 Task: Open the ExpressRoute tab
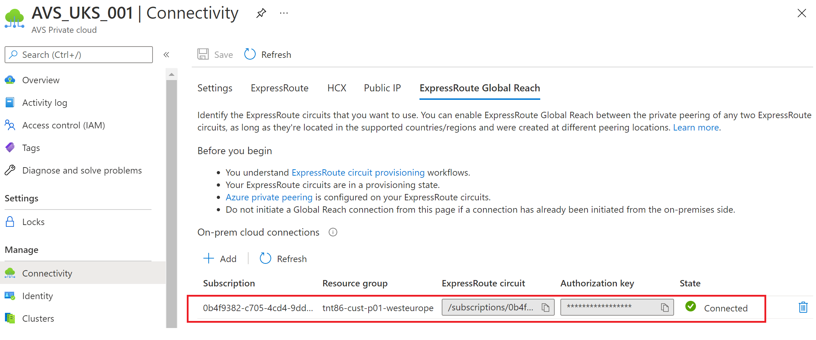(279, 88)
